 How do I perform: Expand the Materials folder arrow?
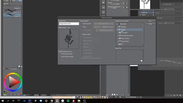pyautogui.click(x=118, y=27)
